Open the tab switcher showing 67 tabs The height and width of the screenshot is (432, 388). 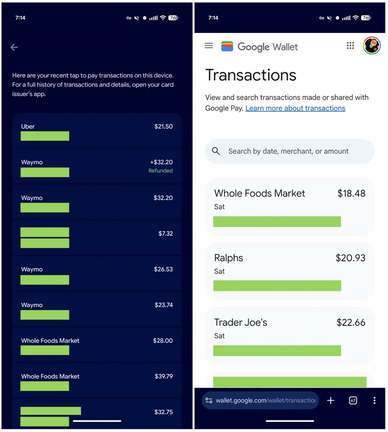point(353,401)
